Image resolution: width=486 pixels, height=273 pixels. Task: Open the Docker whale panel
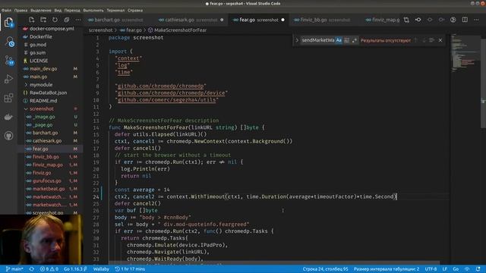point(8,117)
